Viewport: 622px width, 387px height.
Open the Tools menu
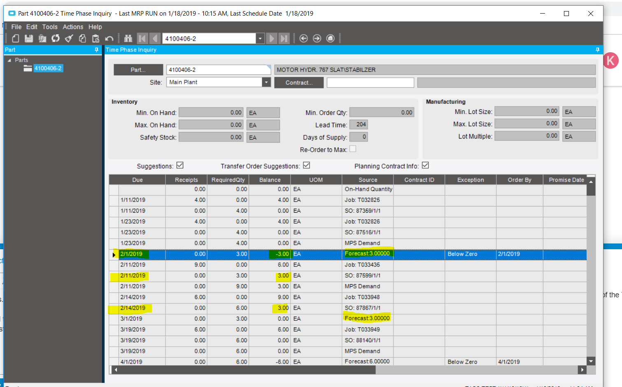(50, 27)
